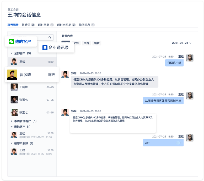Open the 超时未回复 tab
Image resolution: width=204 pixels, height=181 pixels.
tap(64, 25)
